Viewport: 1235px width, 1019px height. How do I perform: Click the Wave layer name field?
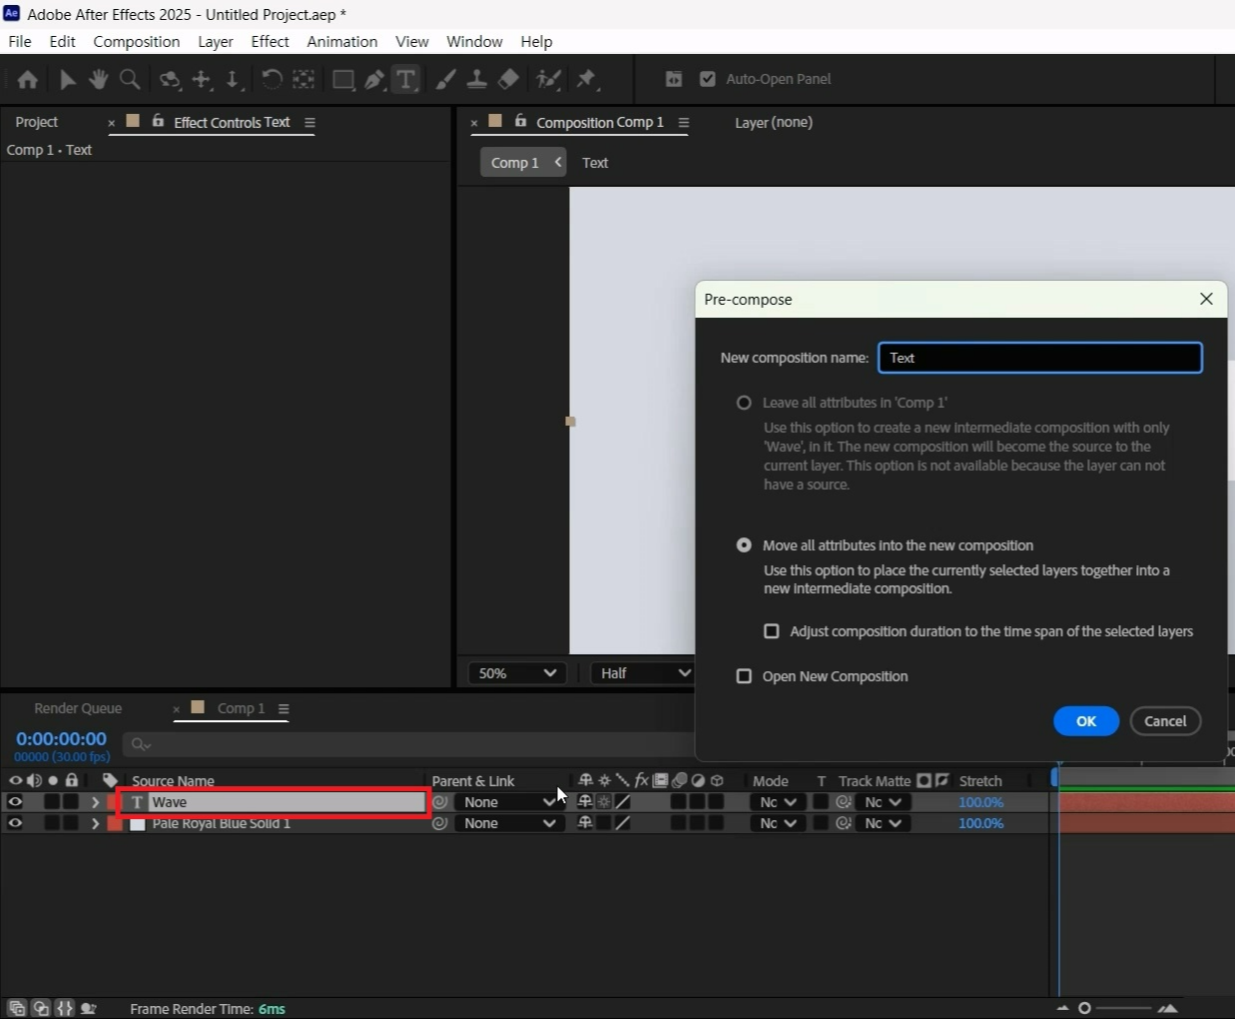(288, 802)
